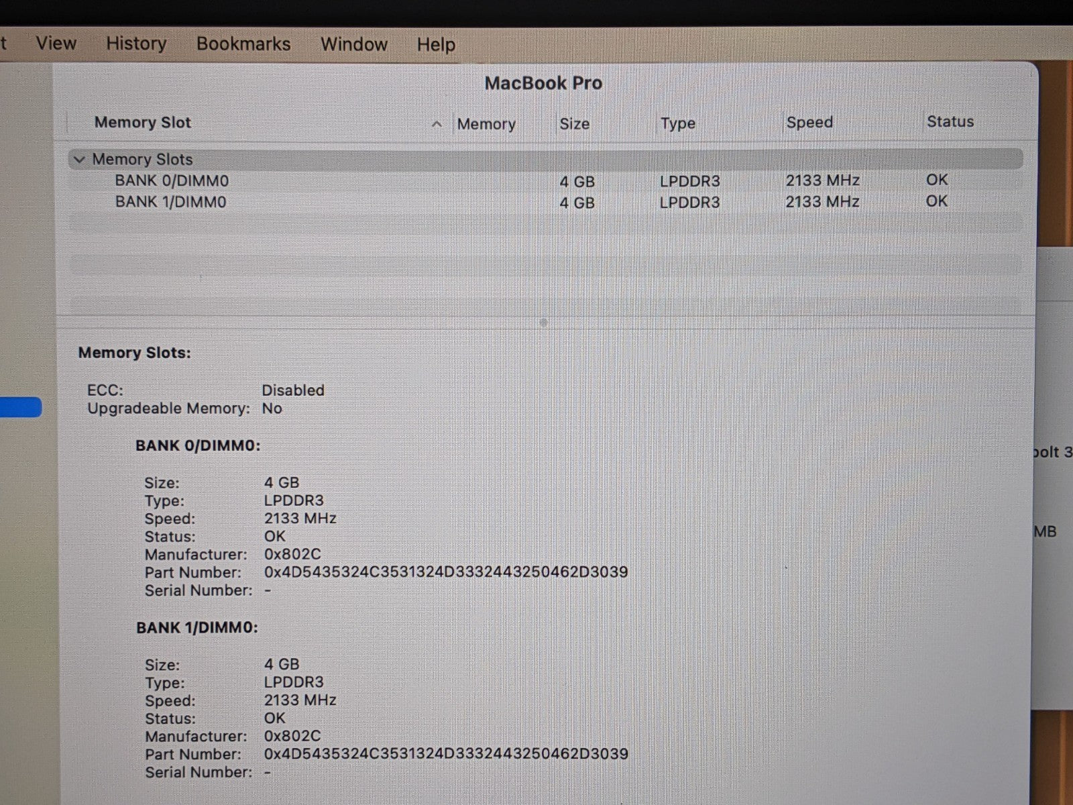The height and width of the screenshot is (805, 1073).
Task: Click the Memory column header
Action: click(486, 124)
